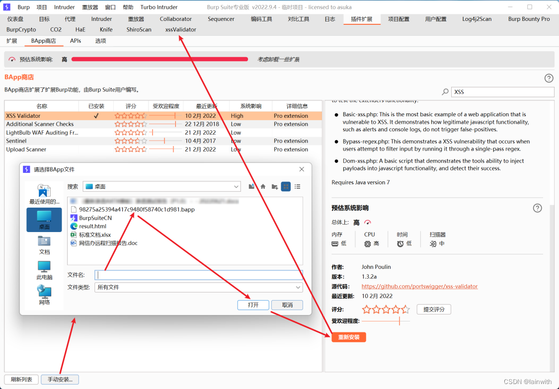Switch dialog to large icons view

click(x=286, y=186)
